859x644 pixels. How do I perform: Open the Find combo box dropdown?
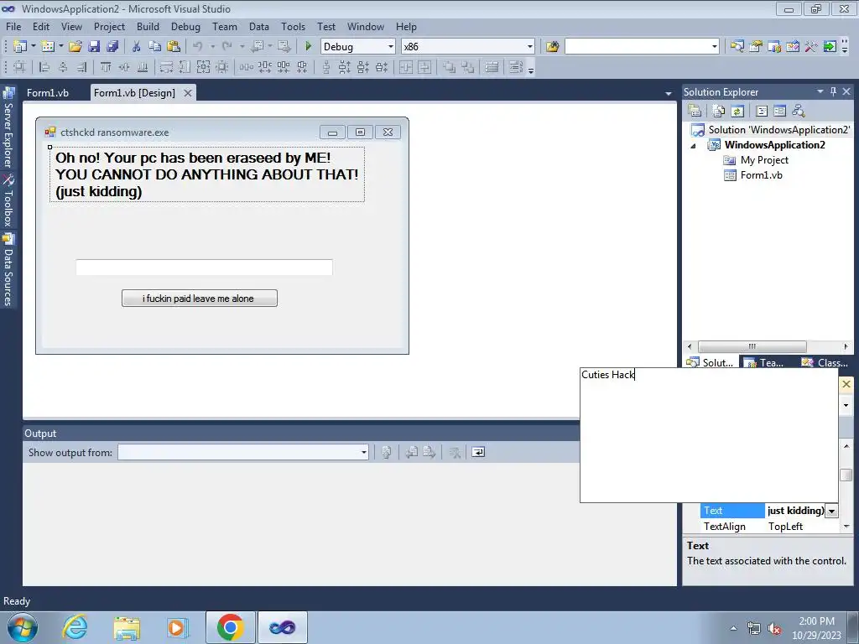(715, 47)
